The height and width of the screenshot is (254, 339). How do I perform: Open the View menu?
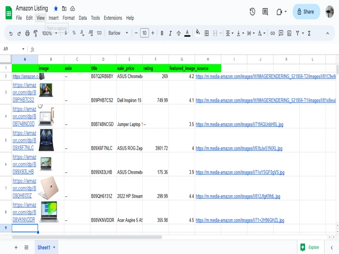[x=41, y=18]
